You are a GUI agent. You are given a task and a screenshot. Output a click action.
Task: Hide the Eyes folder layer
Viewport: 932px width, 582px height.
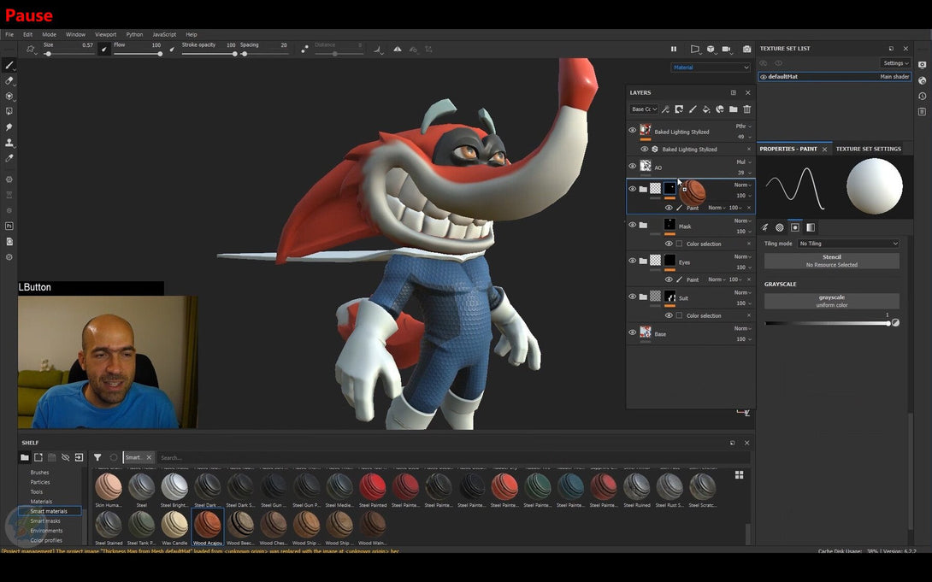(x=633, y=260)
